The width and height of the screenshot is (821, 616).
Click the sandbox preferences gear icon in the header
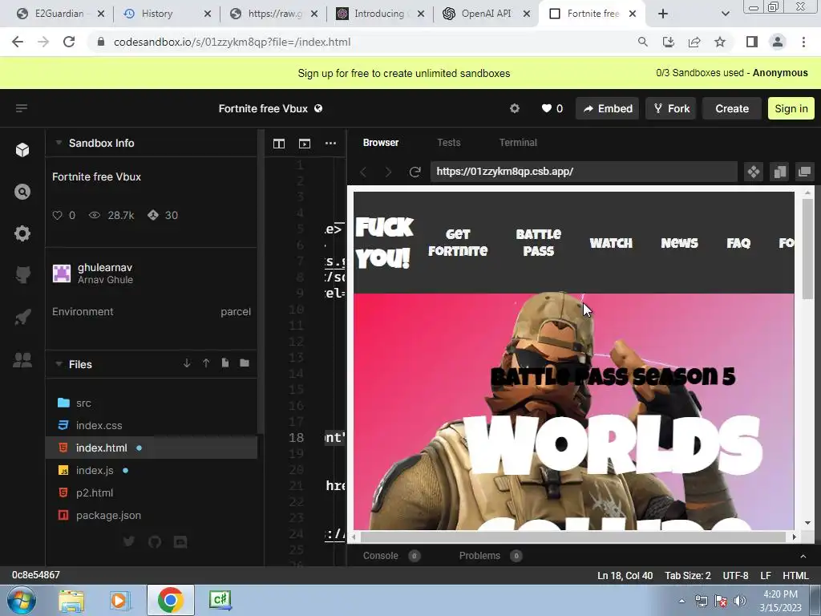(515, 108)
